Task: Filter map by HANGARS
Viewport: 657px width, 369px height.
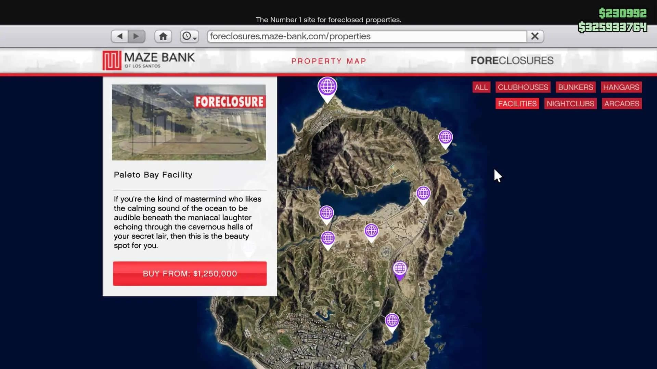Action: click(621, 87)
